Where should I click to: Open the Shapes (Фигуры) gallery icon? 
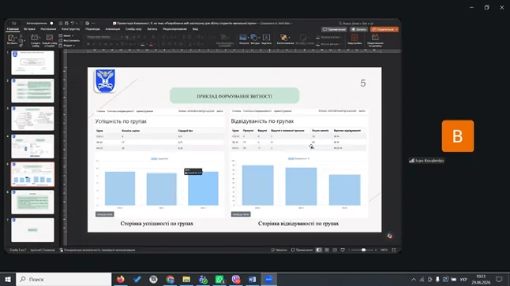[254, 38]
